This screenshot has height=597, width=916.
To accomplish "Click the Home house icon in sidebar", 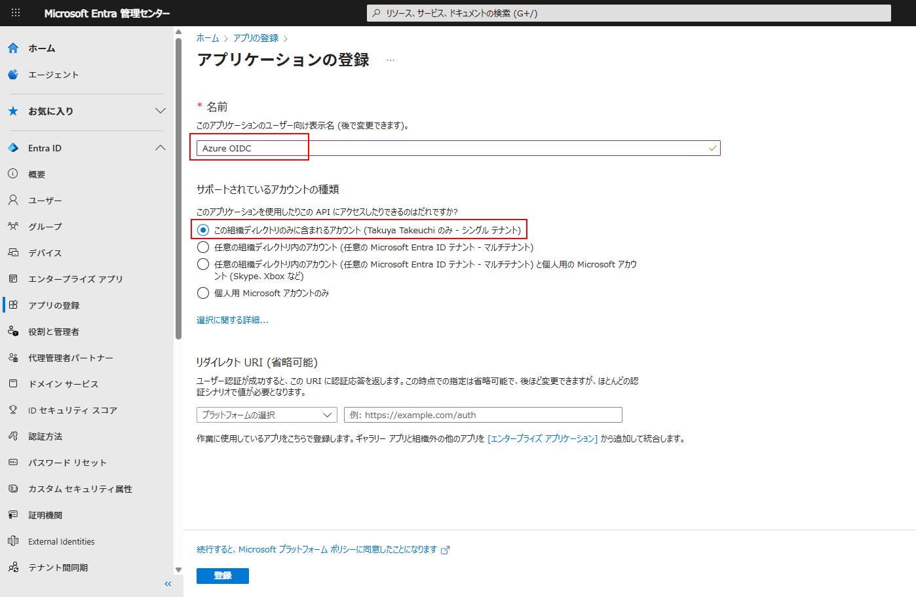I will 13,48.
